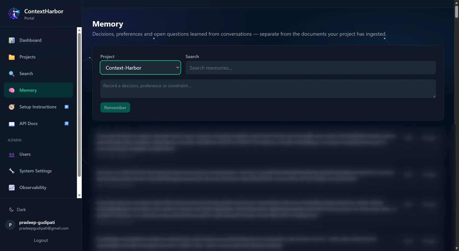Toggle the Dark theme mode
The image size is (459, 251).
[18, 209]
